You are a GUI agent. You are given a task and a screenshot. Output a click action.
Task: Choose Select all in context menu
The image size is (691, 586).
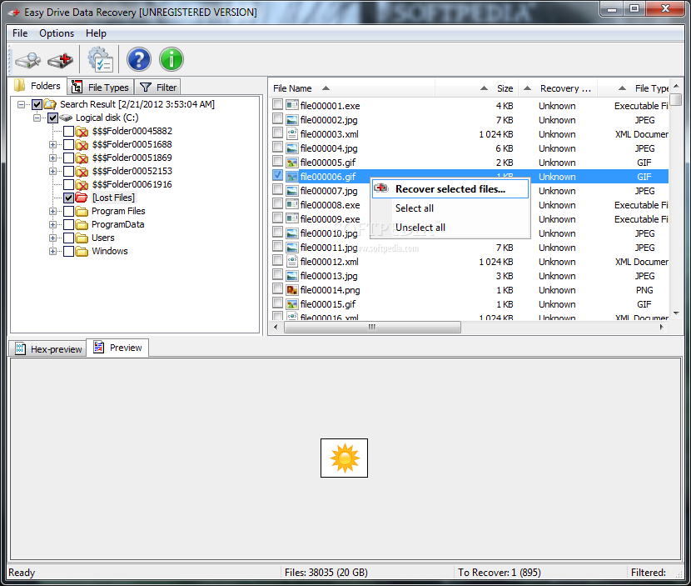tap(450, 208)
